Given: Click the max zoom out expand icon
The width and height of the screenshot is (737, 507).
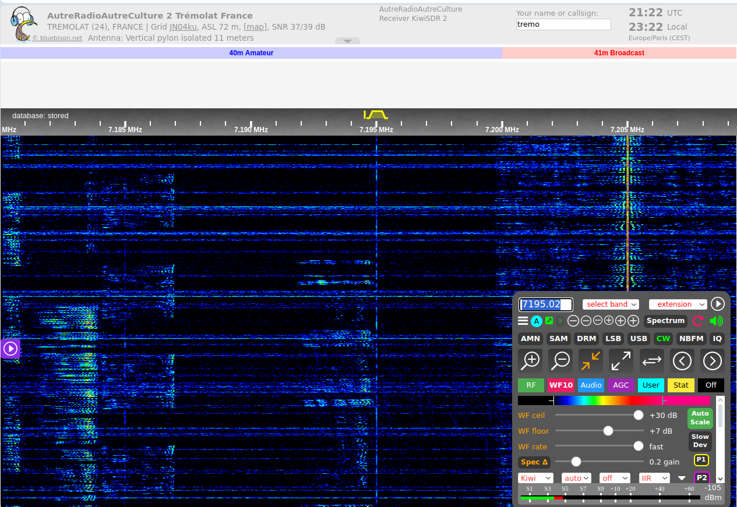Looking at the screenshot, I should point(621,361).
